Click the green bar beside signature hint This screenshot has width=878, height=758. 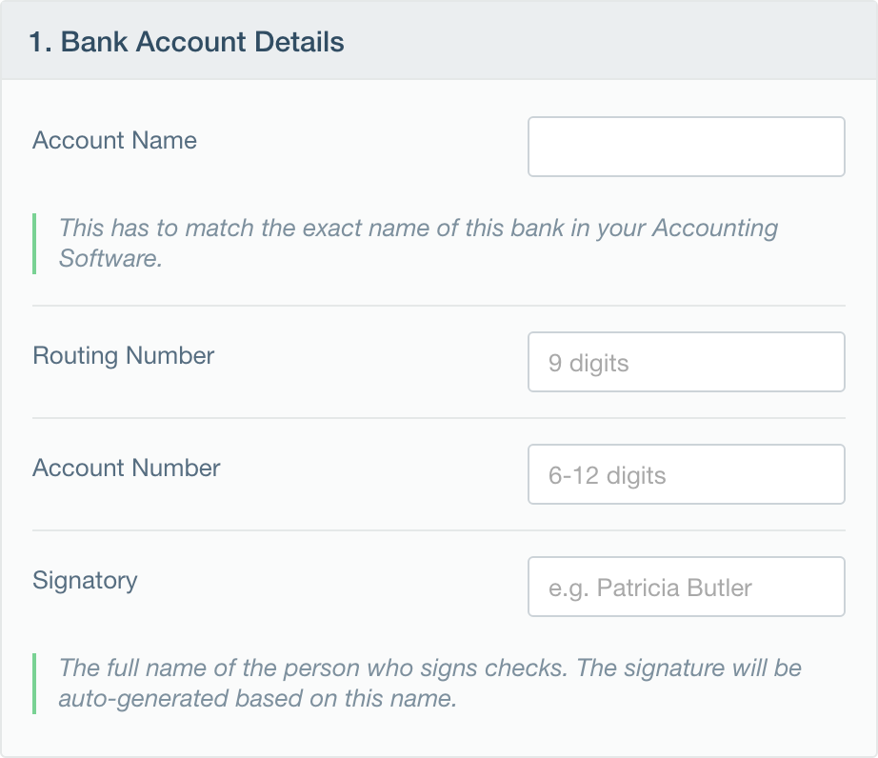click(34, 683)
